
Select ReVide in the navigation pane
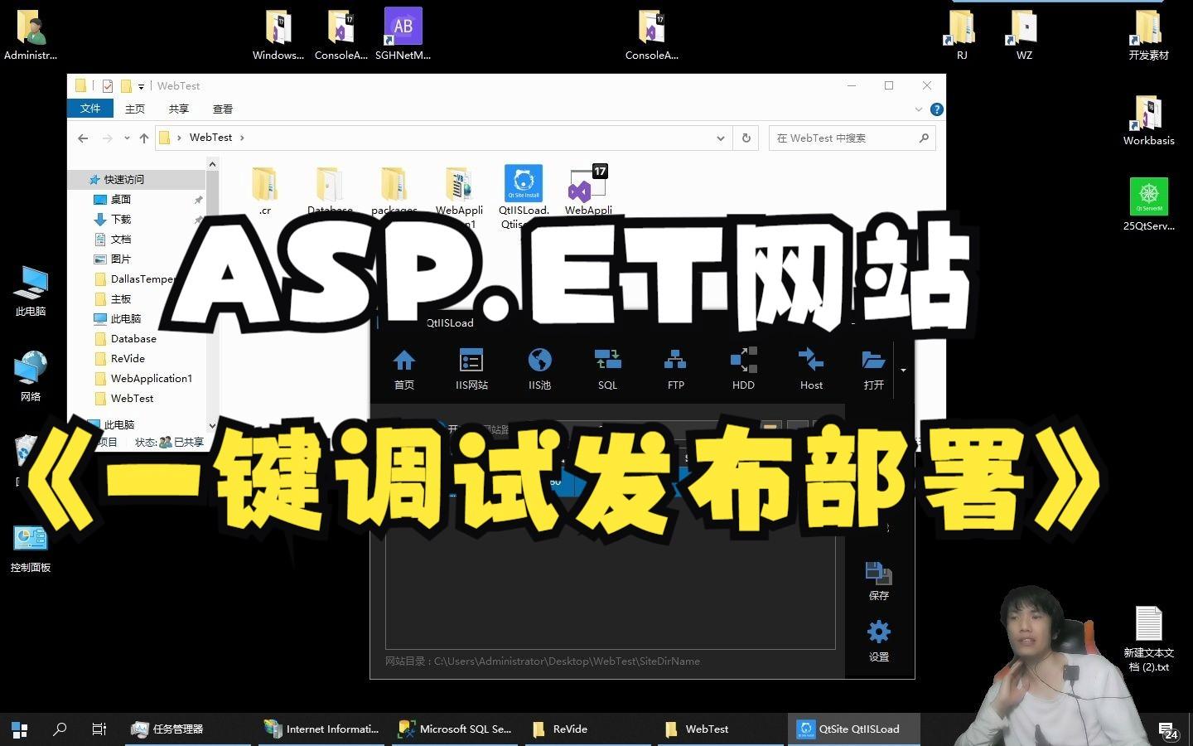(x=128, y=358)
